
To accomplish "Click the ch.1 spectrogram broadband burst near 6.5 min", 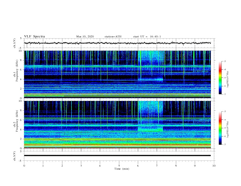I will 151,66.
